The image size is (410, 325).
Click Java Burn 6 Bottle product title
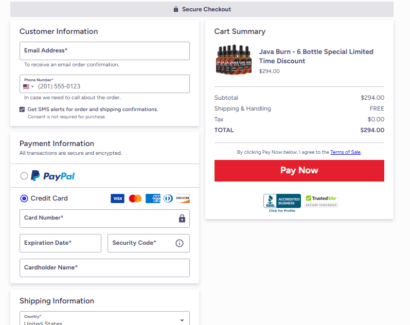[316, 56]
